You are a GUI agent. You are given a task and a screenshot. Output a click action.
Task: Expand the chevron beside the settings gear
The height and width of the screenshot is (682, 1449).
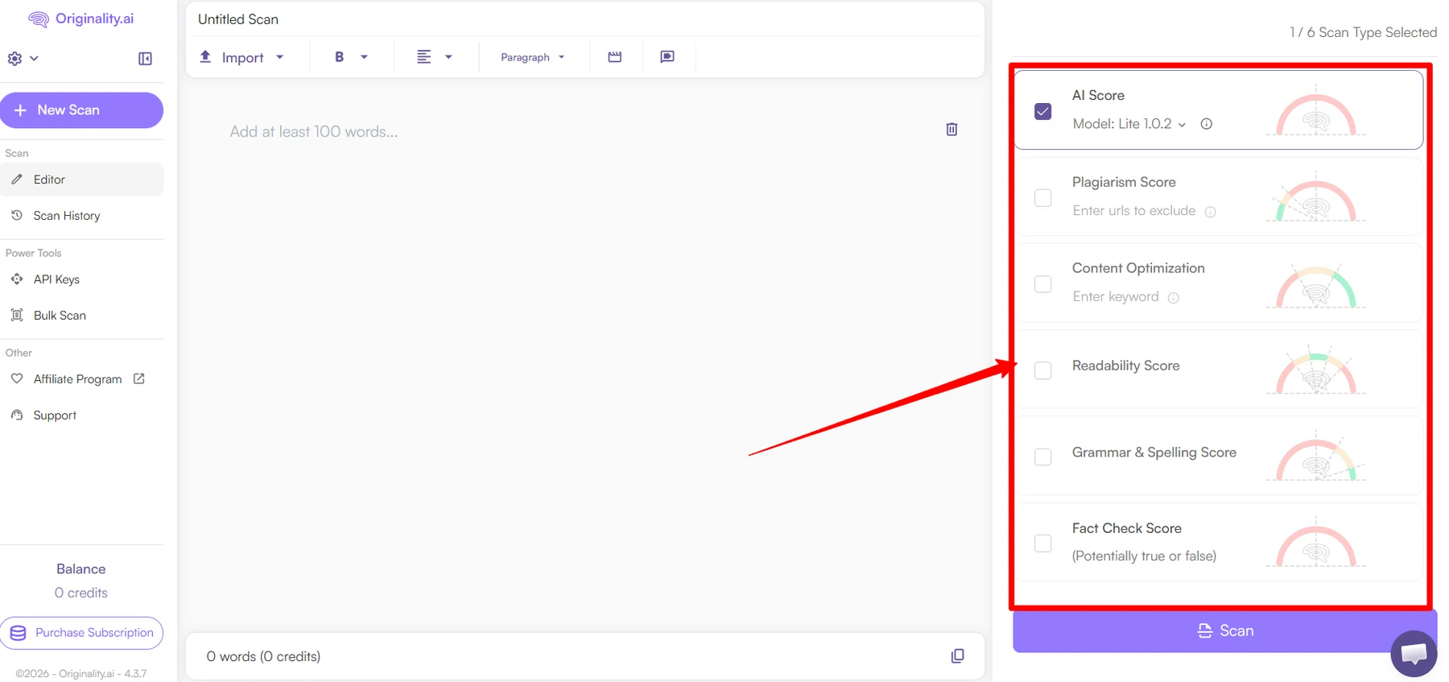coord(34,58)
